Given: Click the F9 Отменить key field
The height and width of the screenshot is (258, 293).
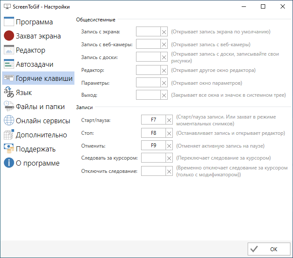Looking at the screenshot, I should [154, 145].
